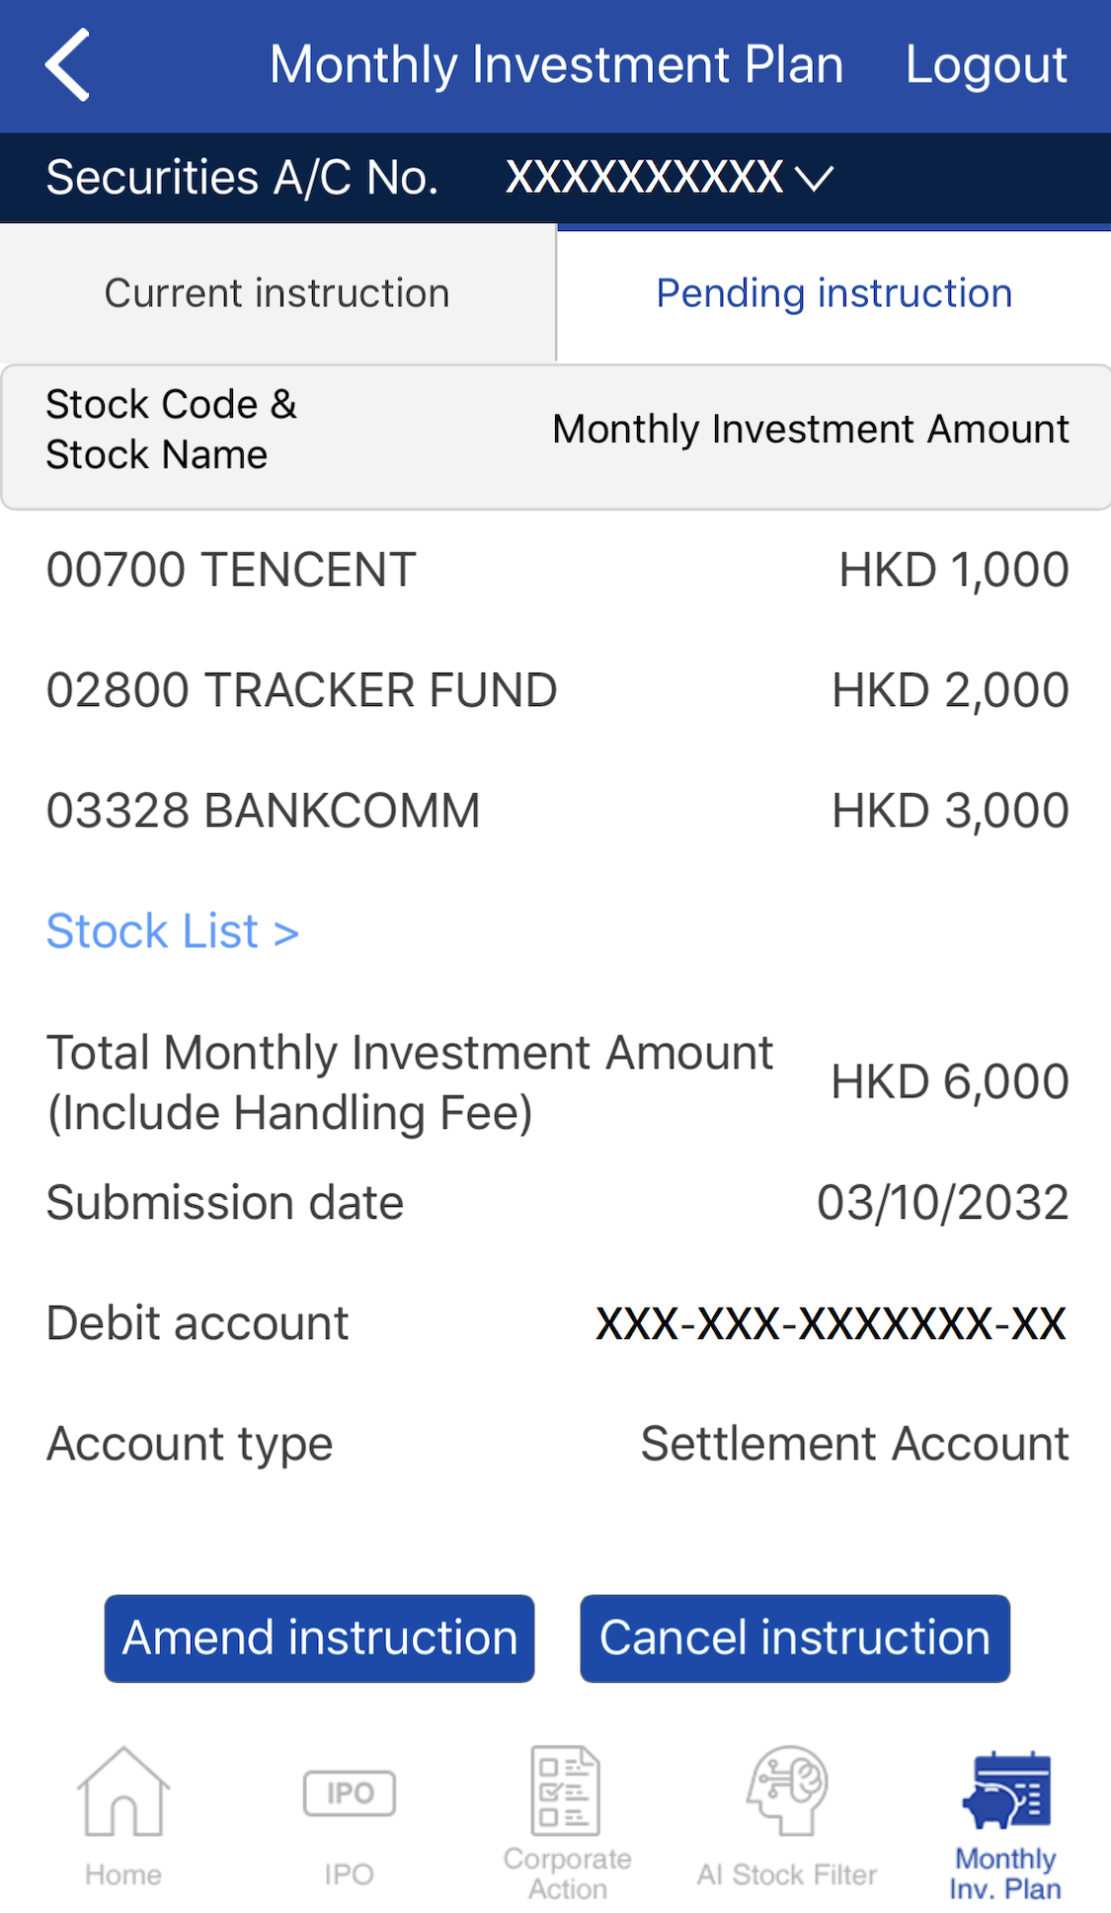
Task: Tap the Total Monthly Investment Amount value
Action: point(949,1081)
